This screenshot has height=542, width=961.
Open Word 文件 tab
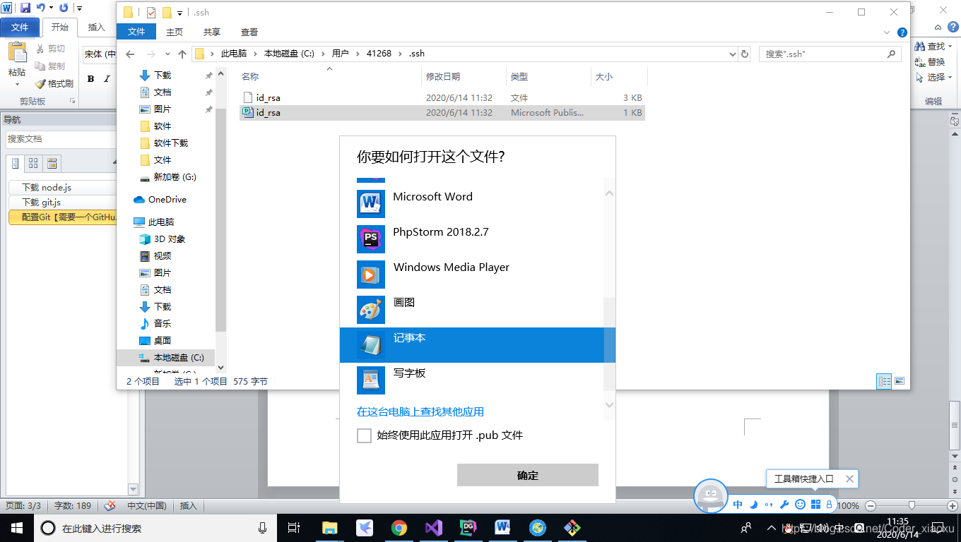pyautogui.click(x=20, y=27)
